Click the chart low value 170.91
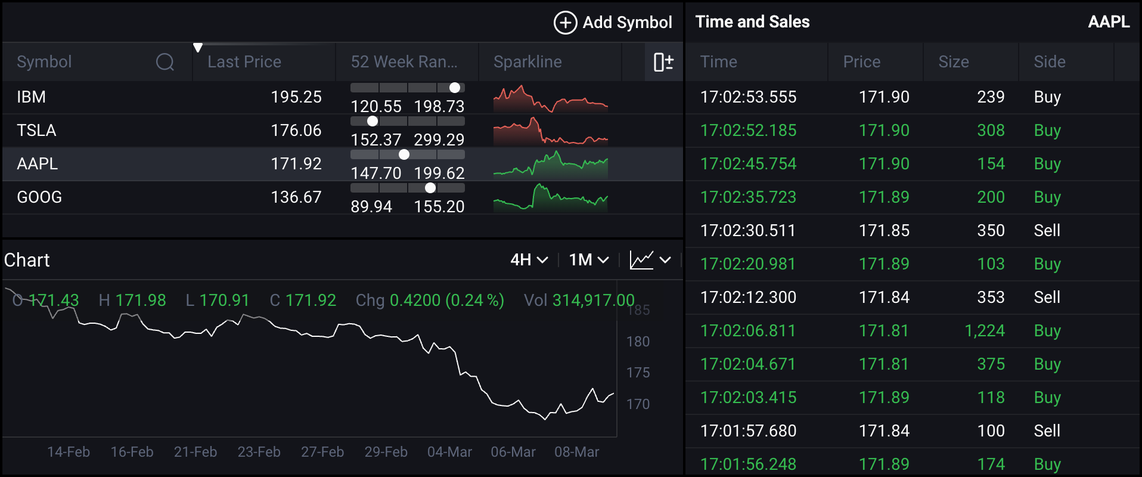Screen dimensions: 1142x477 point(224,300)
